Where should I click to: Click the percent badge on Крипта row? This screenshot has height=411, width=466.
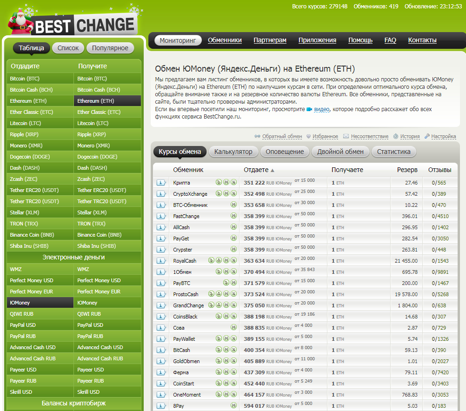click(x=234, y=182)
